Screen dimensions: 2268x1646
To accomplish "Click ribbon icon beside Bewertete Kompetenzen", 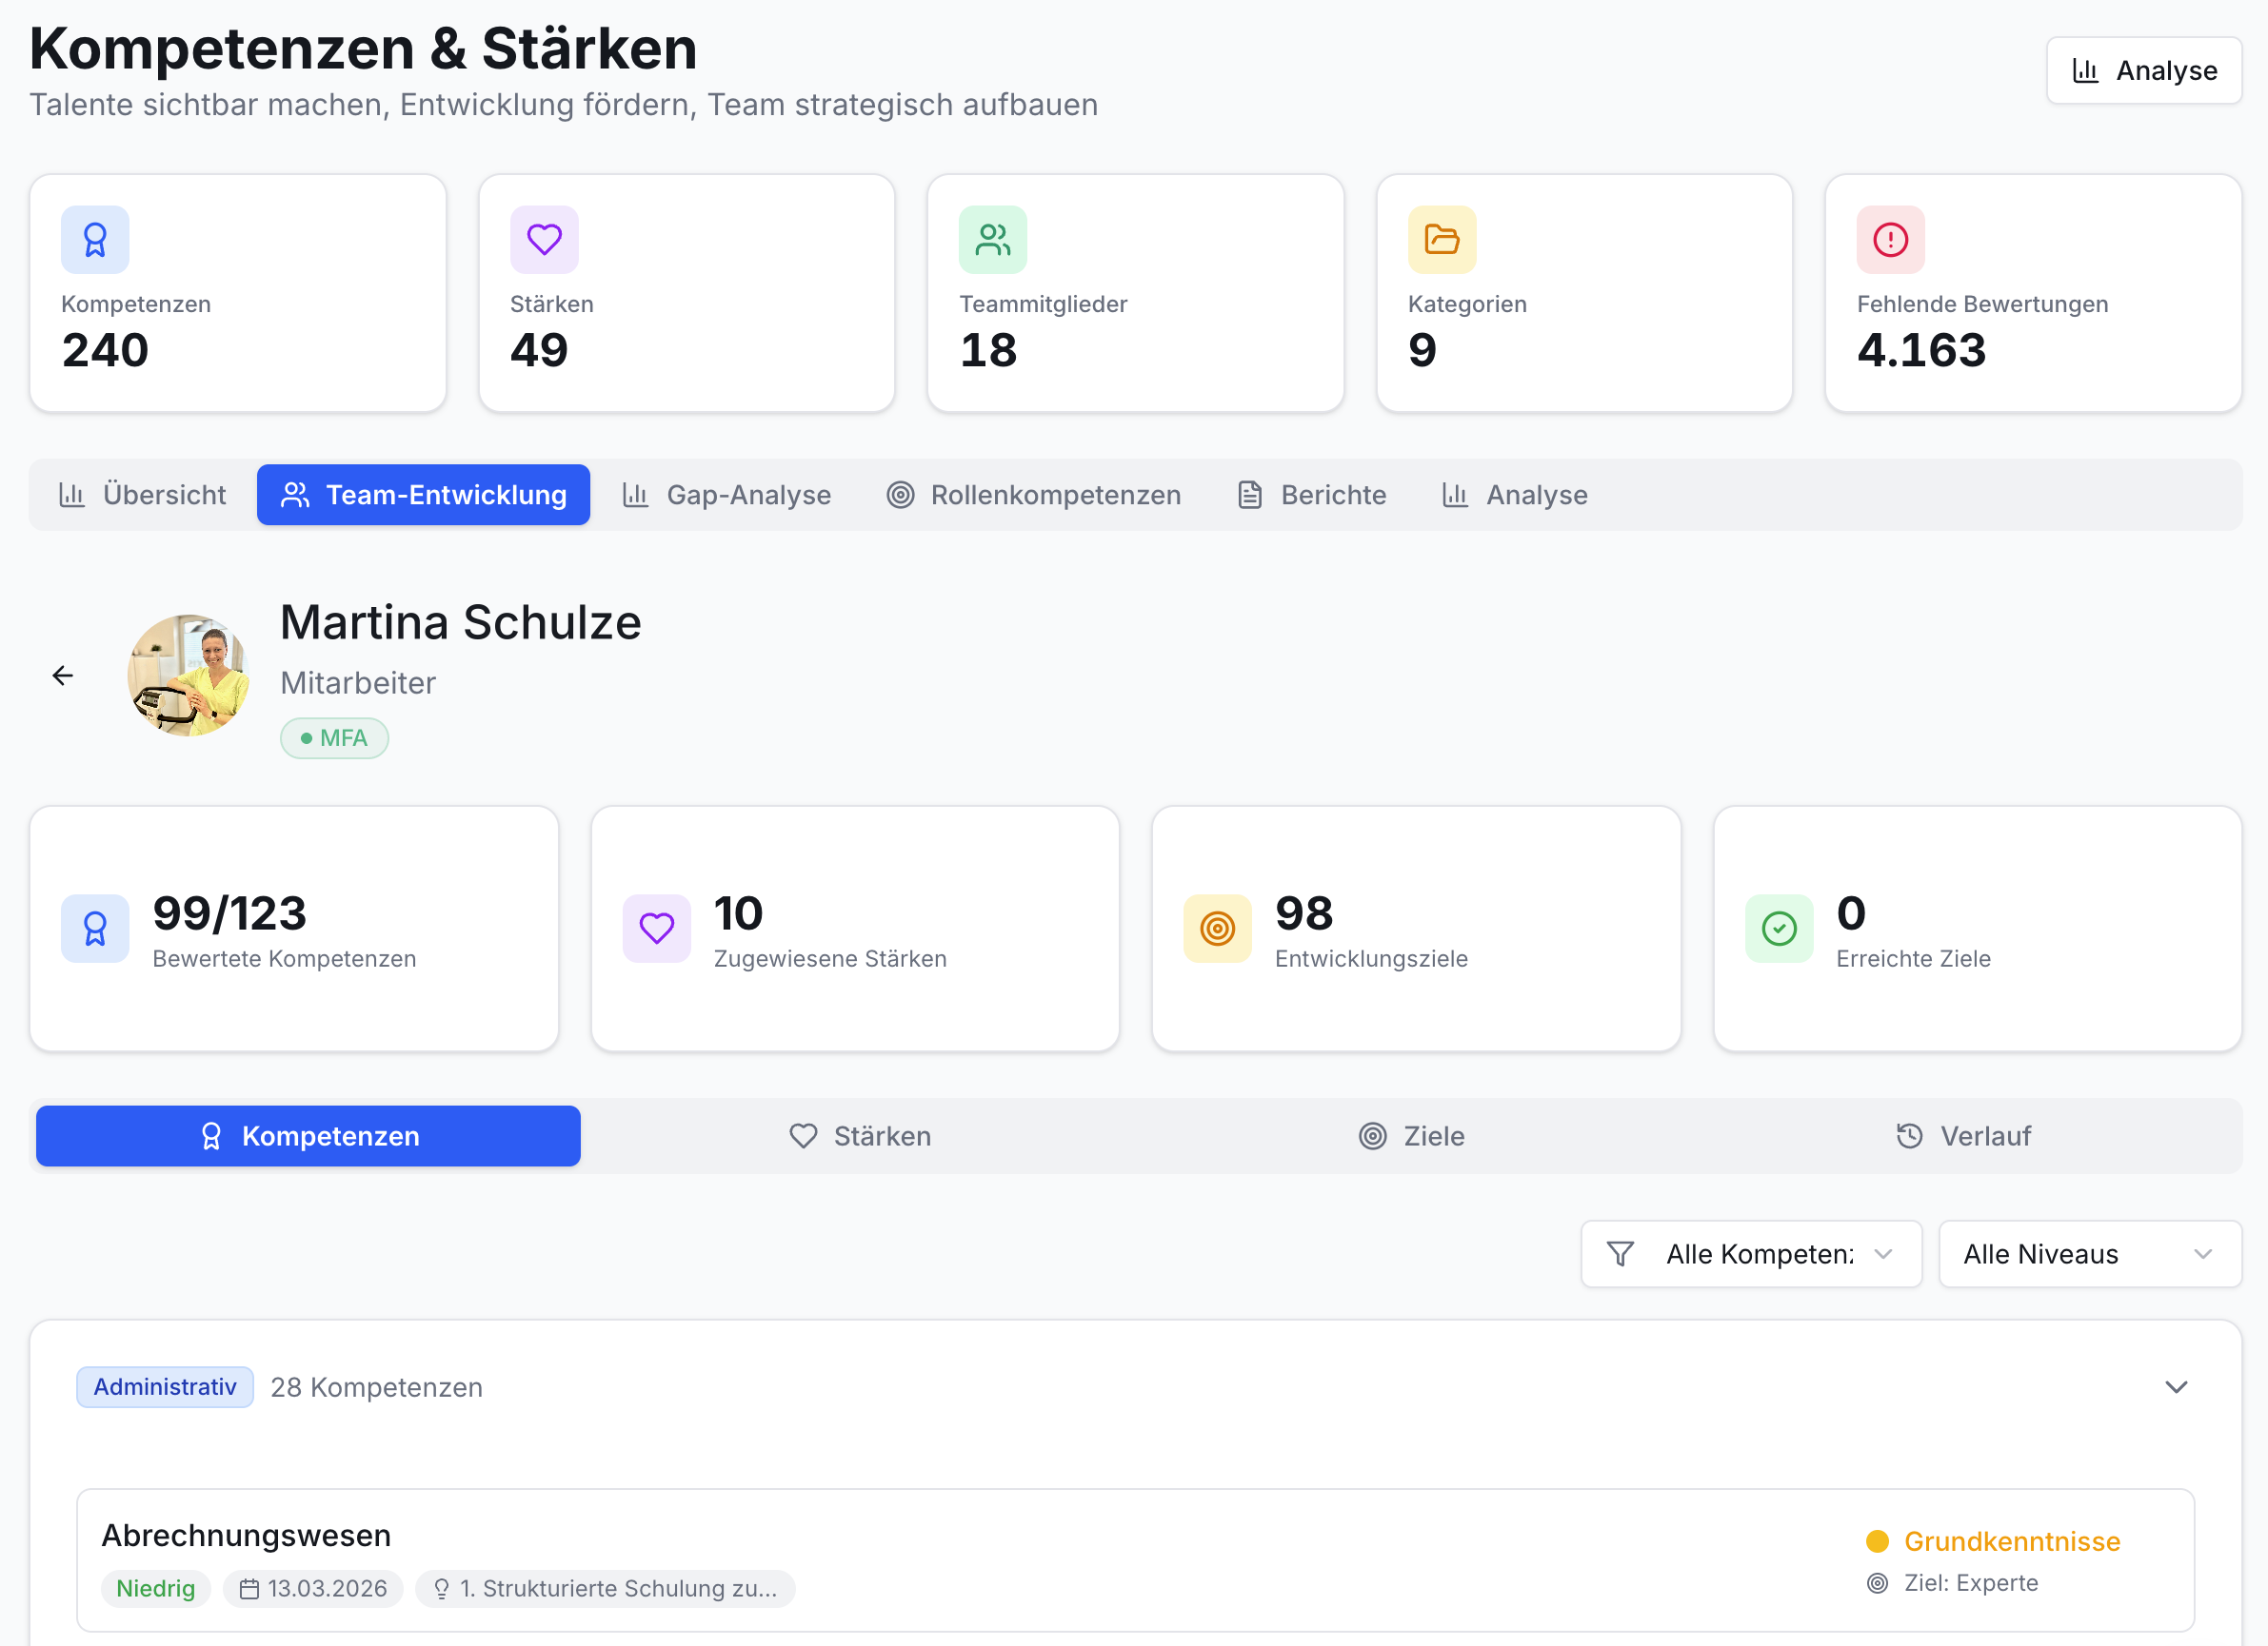I will coord(95,929).
